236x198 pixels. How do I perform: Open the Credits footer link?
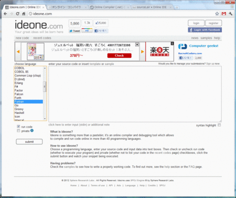[152, 185]
